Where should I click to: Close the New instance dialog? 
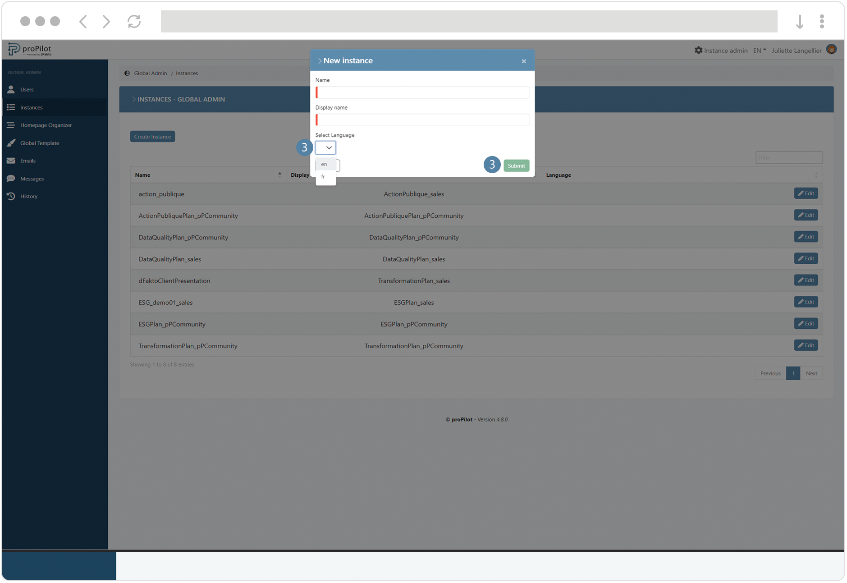point(523,61)
